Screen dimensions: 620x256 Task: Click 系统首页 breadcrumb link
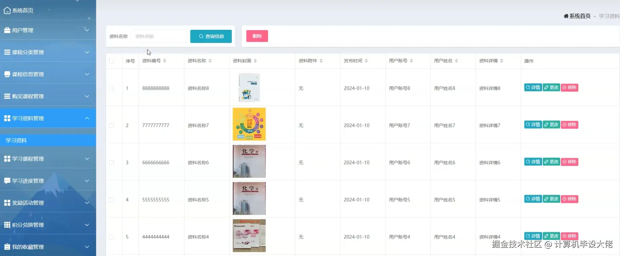click(x=580, y=16)
